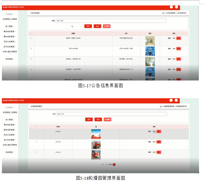Click the fullscreen circle icon in upper screenshot header
This screenshot has width=205, height=185.
coord(171,7)
